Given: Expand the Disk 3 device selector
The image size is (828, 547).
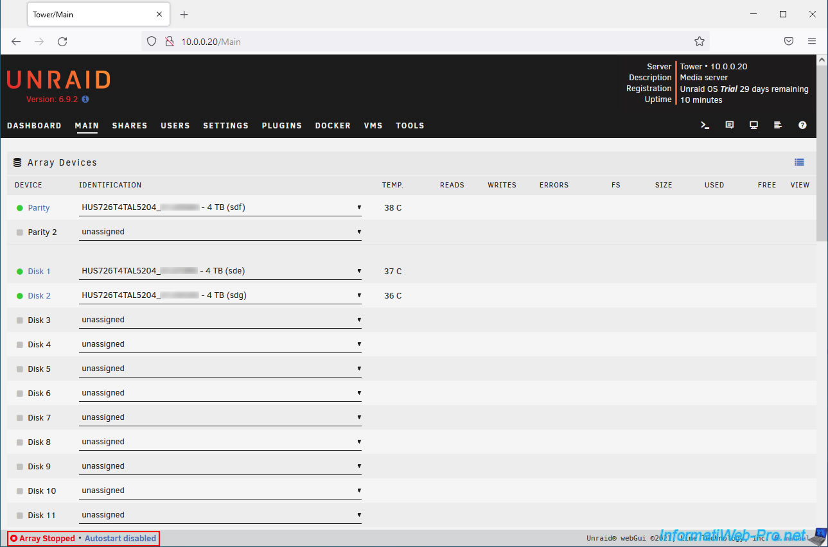Looking at the screenshot, I should point(220,320).
